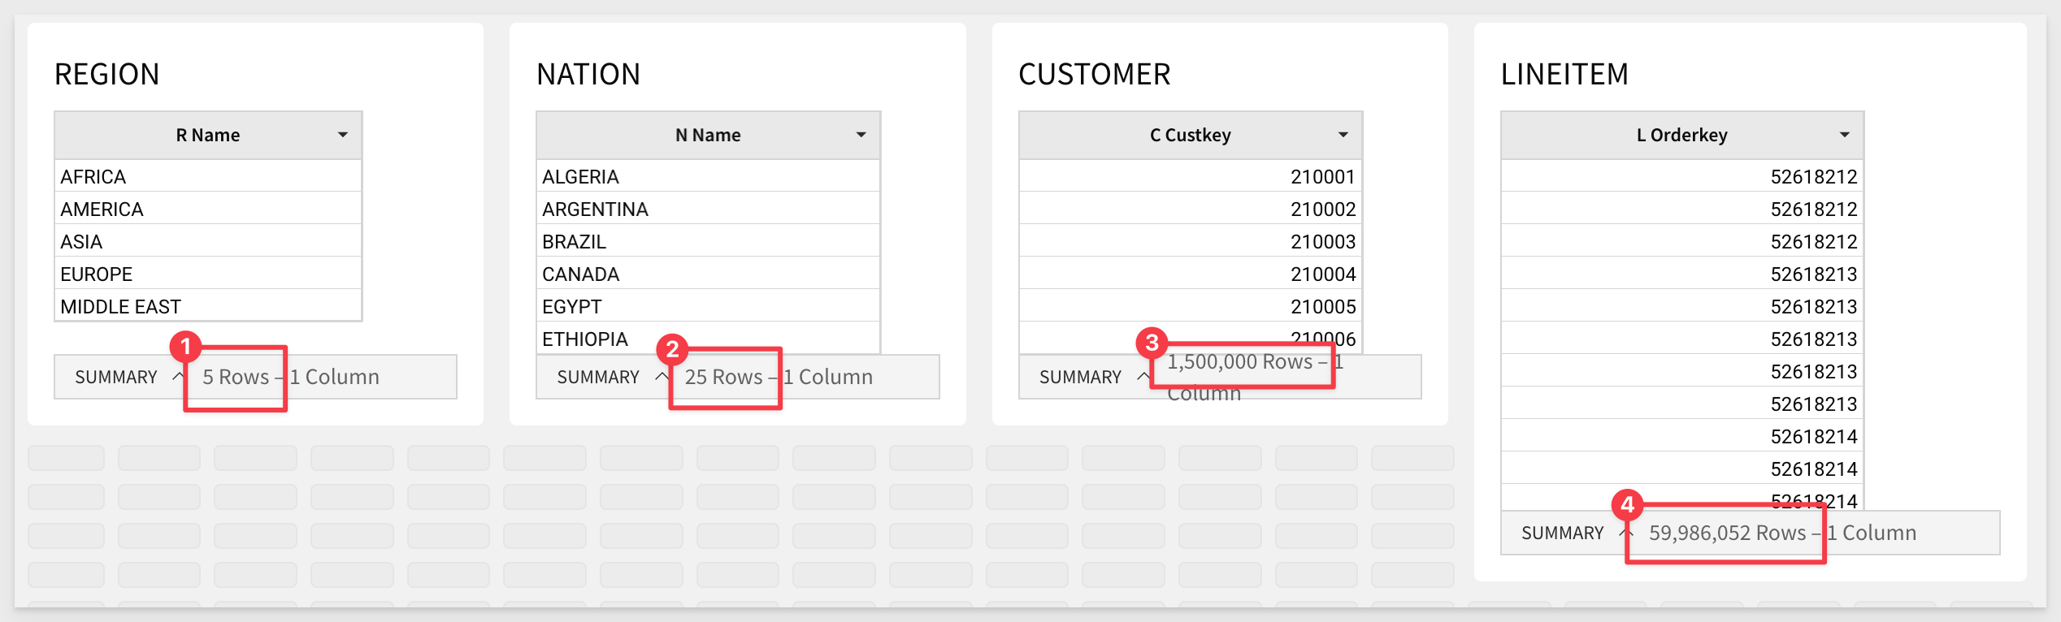Select the BRAZIL cell
Viewport: 2061px width, 622px height.
pyautogui.click(x=708, y=241)
